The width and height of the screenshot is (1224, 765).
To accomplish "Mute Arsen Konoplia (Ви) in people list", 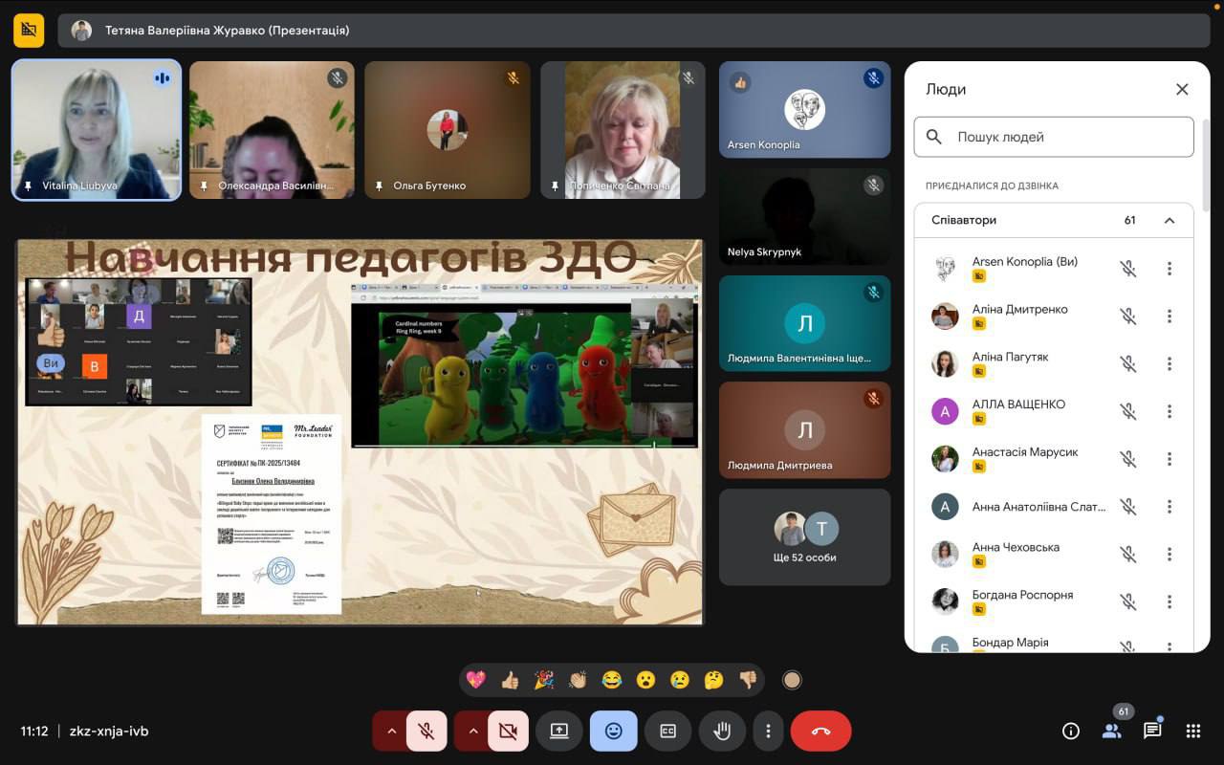I will coord(1128,269).
